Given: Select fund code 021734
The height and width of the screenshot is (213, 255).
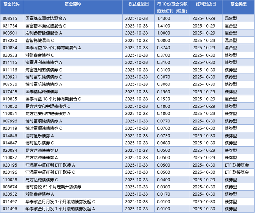Looking at the screenshot, I should pos(10,26).
